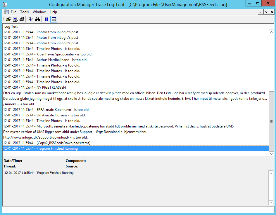Open the Help menu
Screen dimensions: 276x215
point(53,12)
